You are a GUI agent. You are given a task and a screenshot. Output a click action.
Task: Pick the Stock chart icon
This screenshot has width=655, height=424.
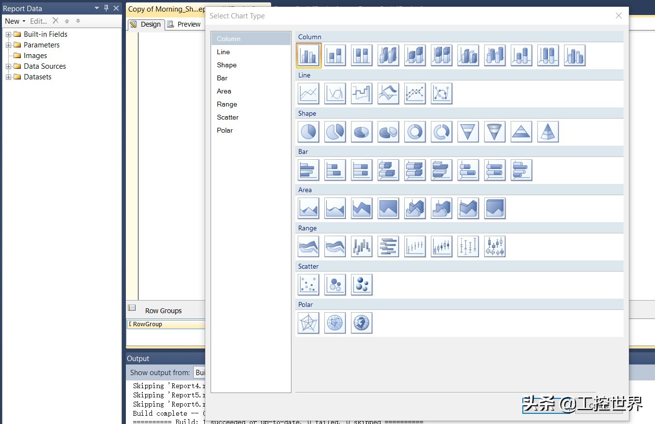(415, 246)
